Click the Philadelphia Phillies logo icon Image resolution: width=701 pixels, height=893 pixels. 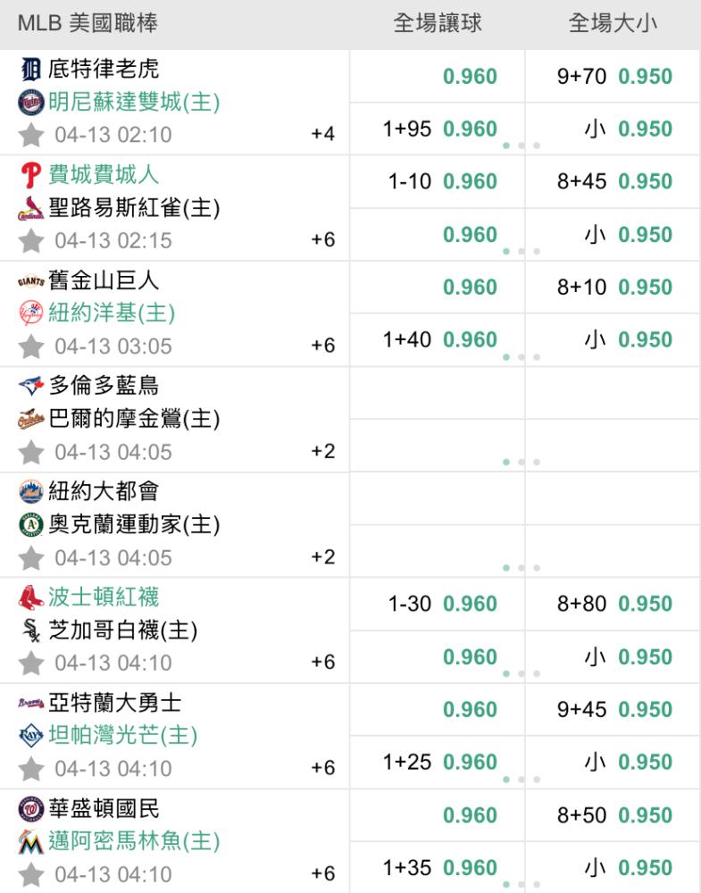(x=30, y=174)
